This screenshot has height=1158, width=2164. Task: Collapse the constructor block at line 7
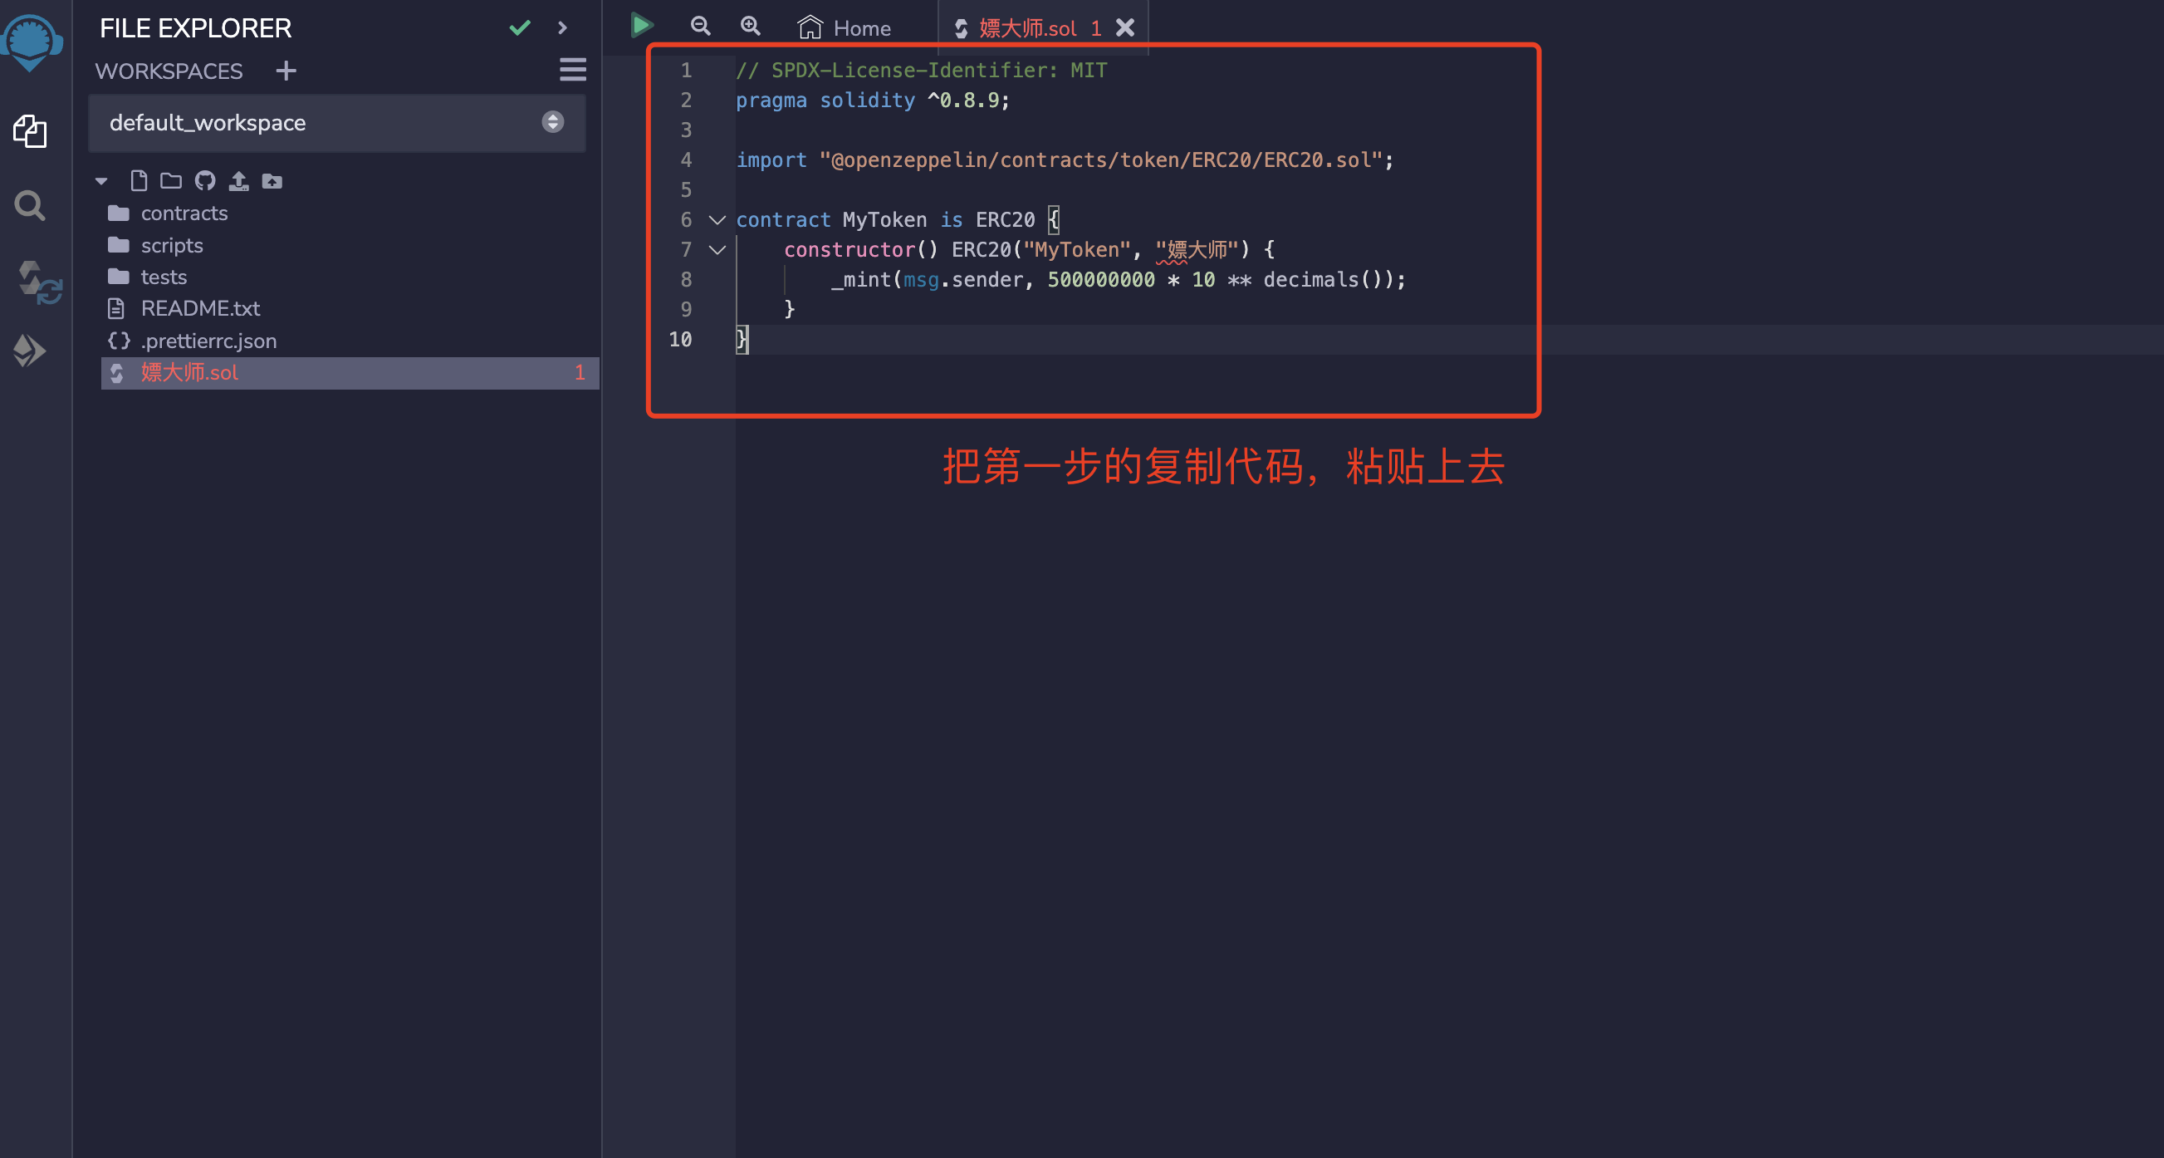(x=717, y=249)
